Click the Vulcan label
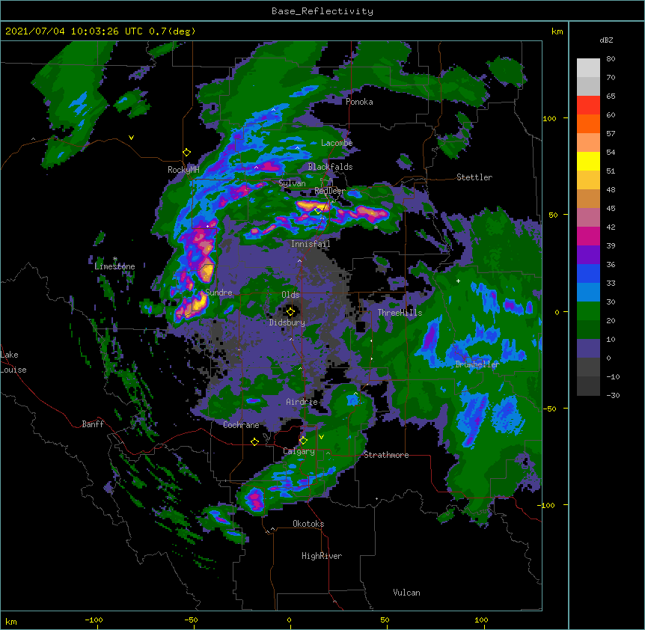The height and width of the screenshot is (630, 645). point(406,593)
